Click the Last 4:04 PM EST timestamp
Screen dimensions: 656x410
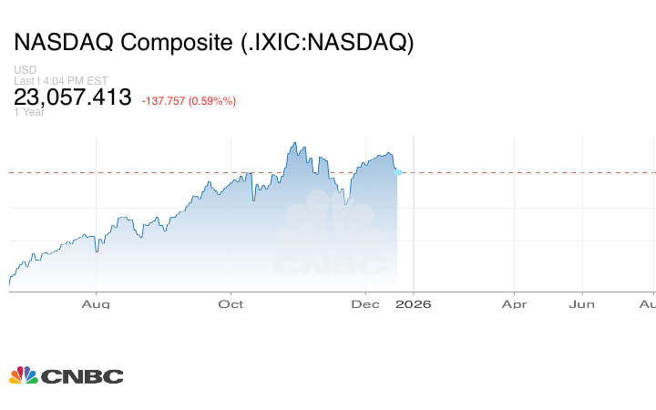(x=61, y=80)
